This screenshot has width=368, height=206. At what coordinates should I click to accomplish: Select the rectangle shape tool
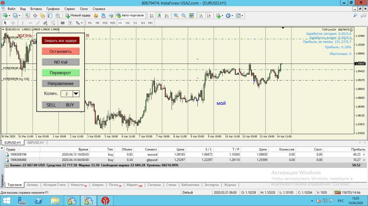pyautogui.click(x=62, y=23)
